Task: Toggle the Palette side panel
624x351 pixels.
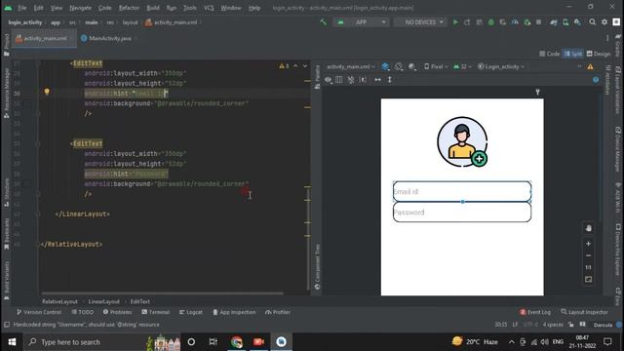Action: [317, 77]
